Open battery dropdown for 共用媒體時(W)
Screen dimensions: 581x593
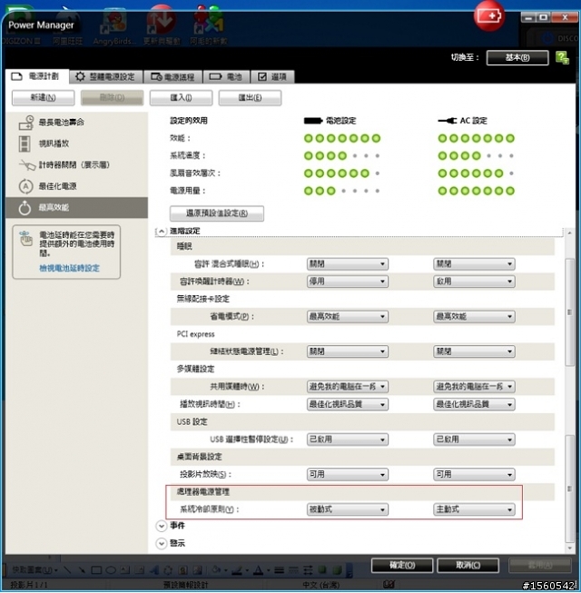pos(348,387)
